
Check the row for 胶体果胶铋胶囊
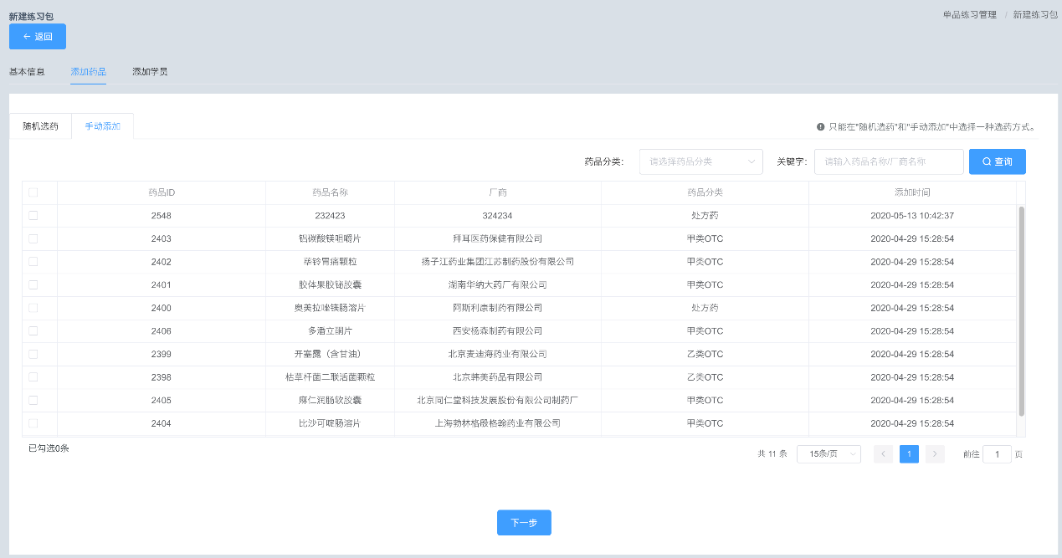[33, 284]
